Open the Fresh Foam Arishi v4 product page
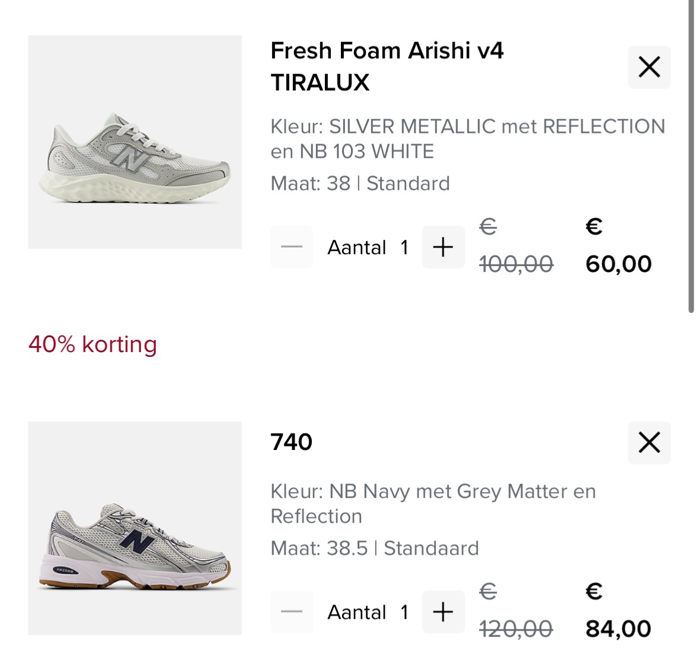 pyautogui.click(x=387, y=66)
